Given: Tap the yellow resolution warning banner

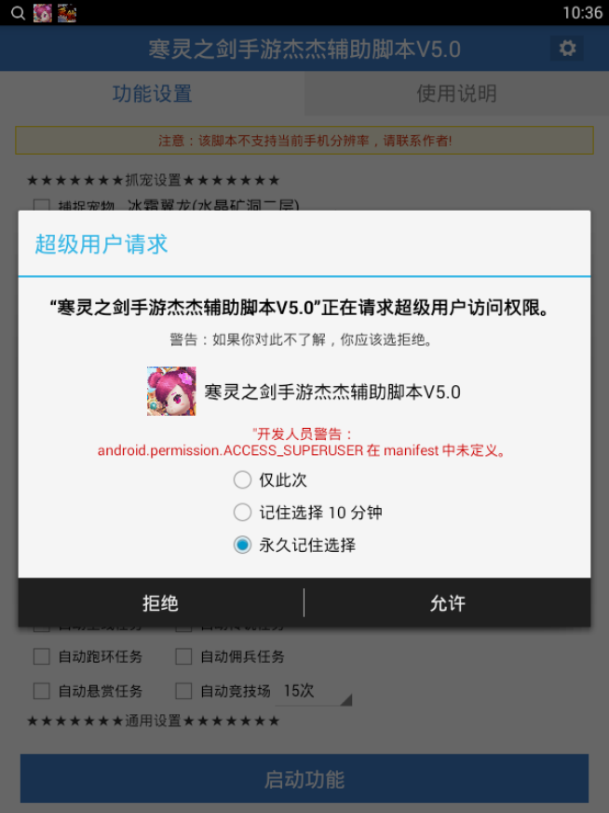Looking at the screenshot, I should click(304, 141).
